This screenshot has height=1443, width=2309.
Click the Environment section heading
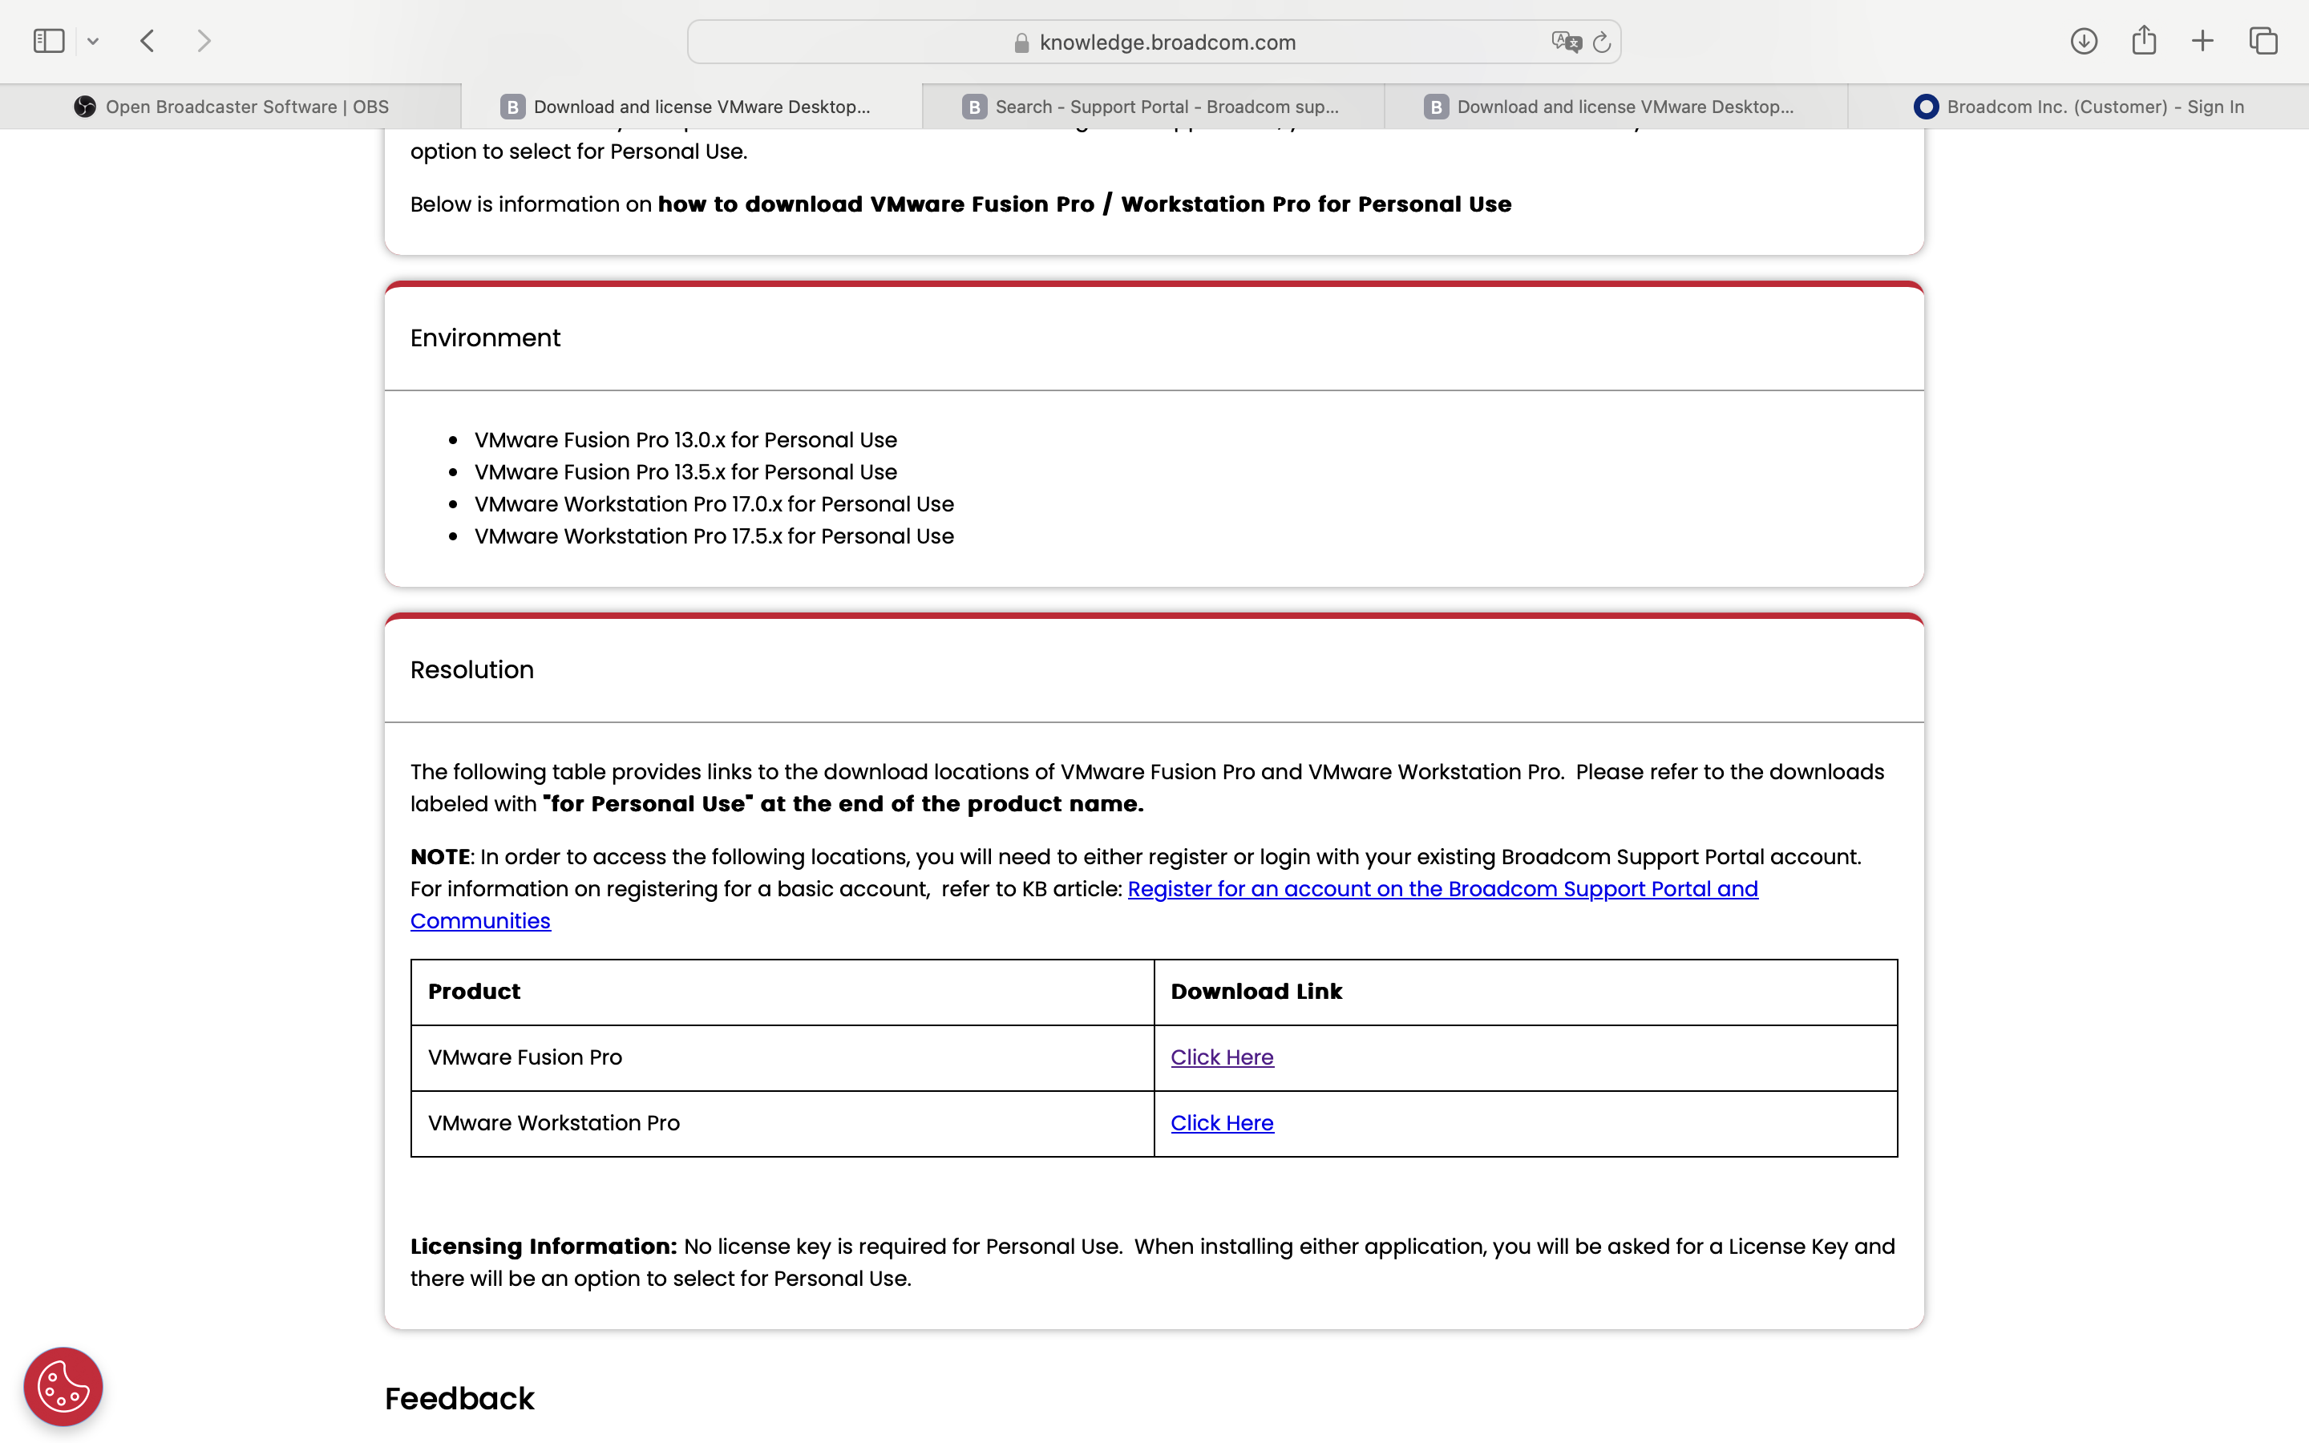coord(486,338)
